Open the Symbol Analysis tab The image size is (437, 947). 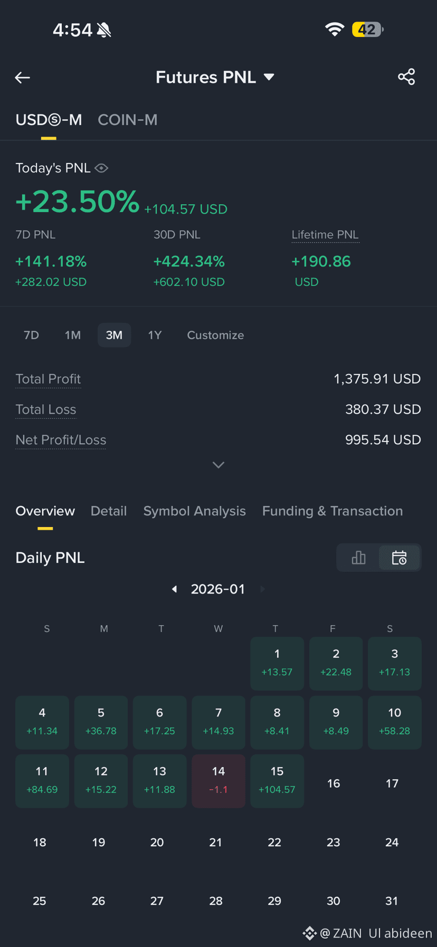point(195,511)
